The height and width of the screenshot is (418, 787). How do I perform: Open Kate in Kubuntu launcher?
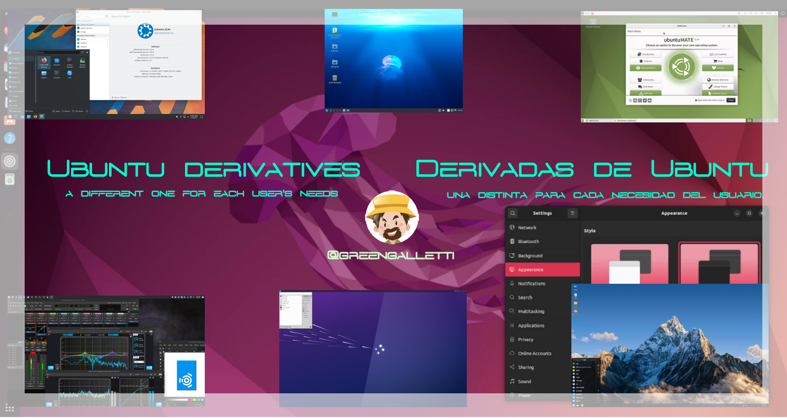tap(70, 75)
